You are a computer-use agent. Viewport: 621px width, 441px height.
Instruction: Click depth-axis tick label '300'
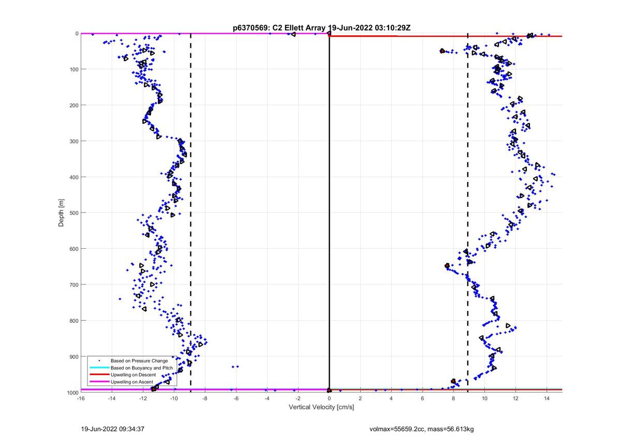[x=73, y=141]
